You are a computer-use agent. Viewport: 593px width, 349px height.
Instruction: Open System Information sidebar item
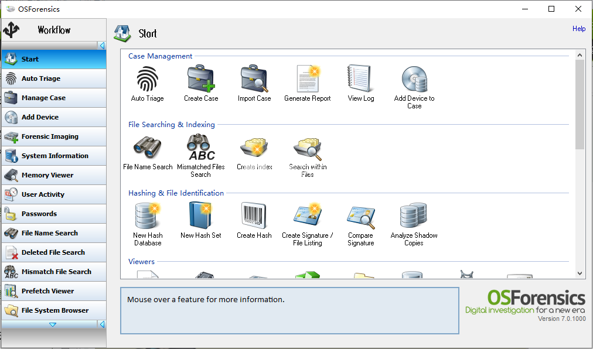tap(54, 155)
